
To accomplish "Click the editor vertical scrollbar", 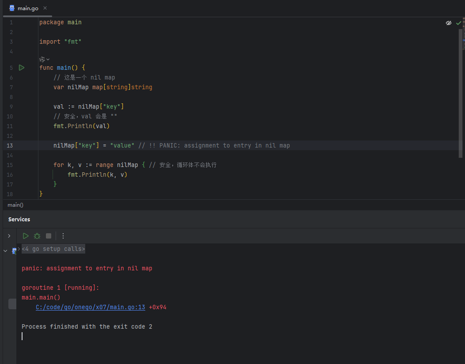I will [460, 94].
